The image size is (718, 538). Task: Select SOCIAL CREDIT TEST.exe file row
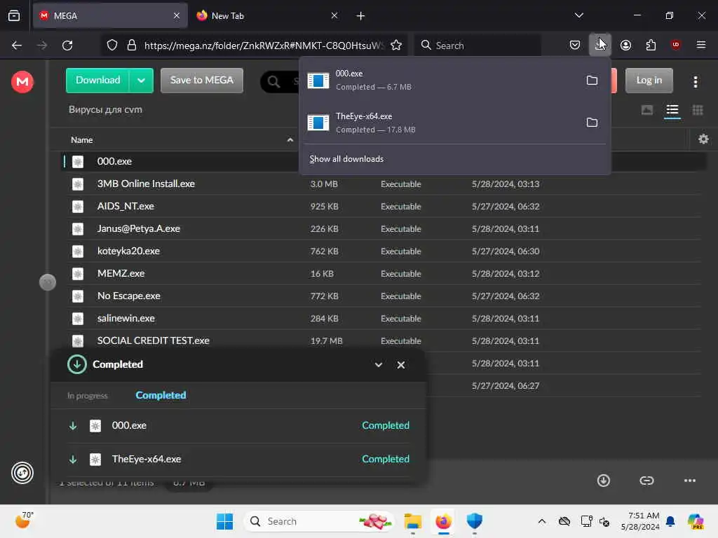[x=385, y=341]
